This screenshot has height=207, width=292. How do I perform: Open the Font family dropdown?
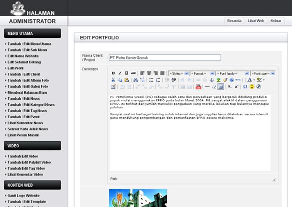[232, 74]
